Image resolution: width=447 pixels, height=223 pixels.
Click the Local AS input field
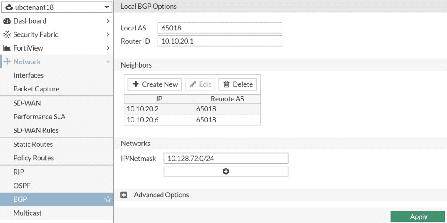click(x=220, y=28)
